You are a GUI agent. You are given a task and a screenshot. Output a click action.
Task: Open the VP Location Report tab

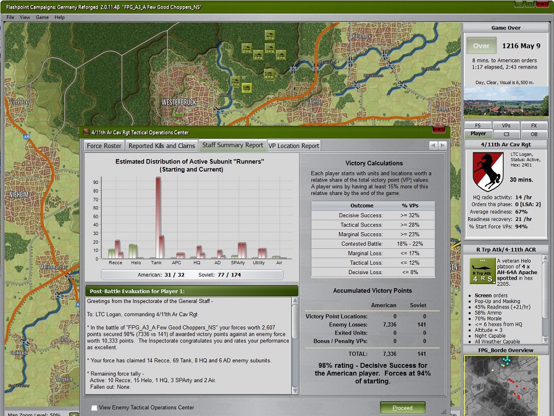coord(294,146)
